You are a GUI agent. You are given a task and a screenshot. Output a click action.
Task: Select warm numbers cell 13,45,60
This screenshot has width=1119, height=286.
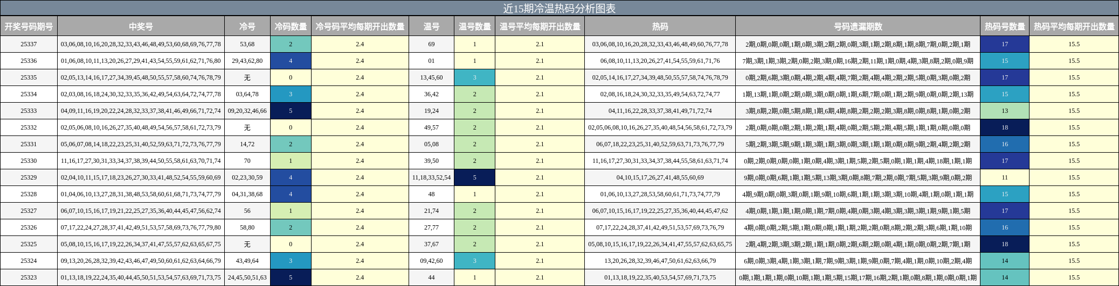tap(431, 77)
